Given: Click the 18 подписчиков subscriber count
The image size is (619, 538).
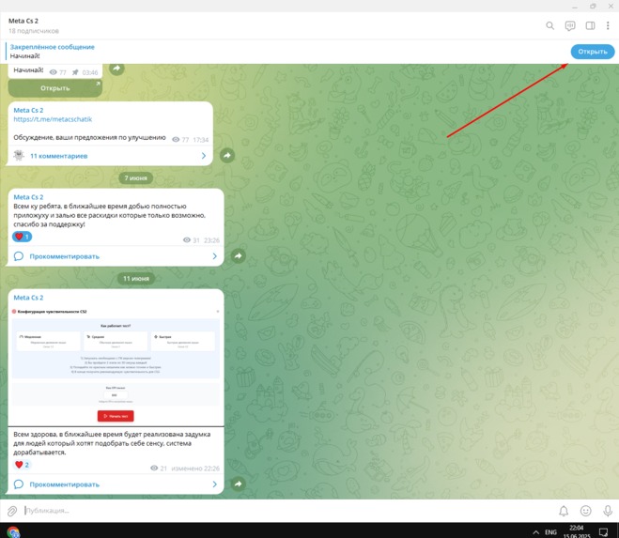Looking at the screenshot, I should pos(34,31).
